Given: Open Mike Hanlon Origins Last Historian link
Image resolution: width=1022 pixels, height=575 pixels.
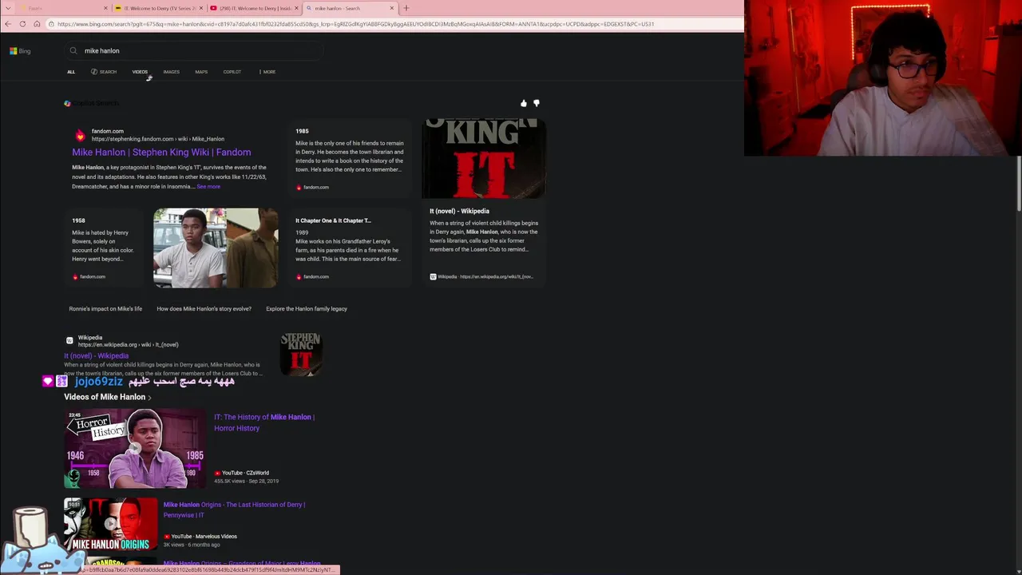Looking at the screenshot, I should [x=234, y=510].
